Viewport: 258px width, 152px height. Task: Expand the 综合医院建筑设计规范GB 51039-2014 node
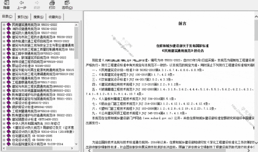click(x=4, y=144)
